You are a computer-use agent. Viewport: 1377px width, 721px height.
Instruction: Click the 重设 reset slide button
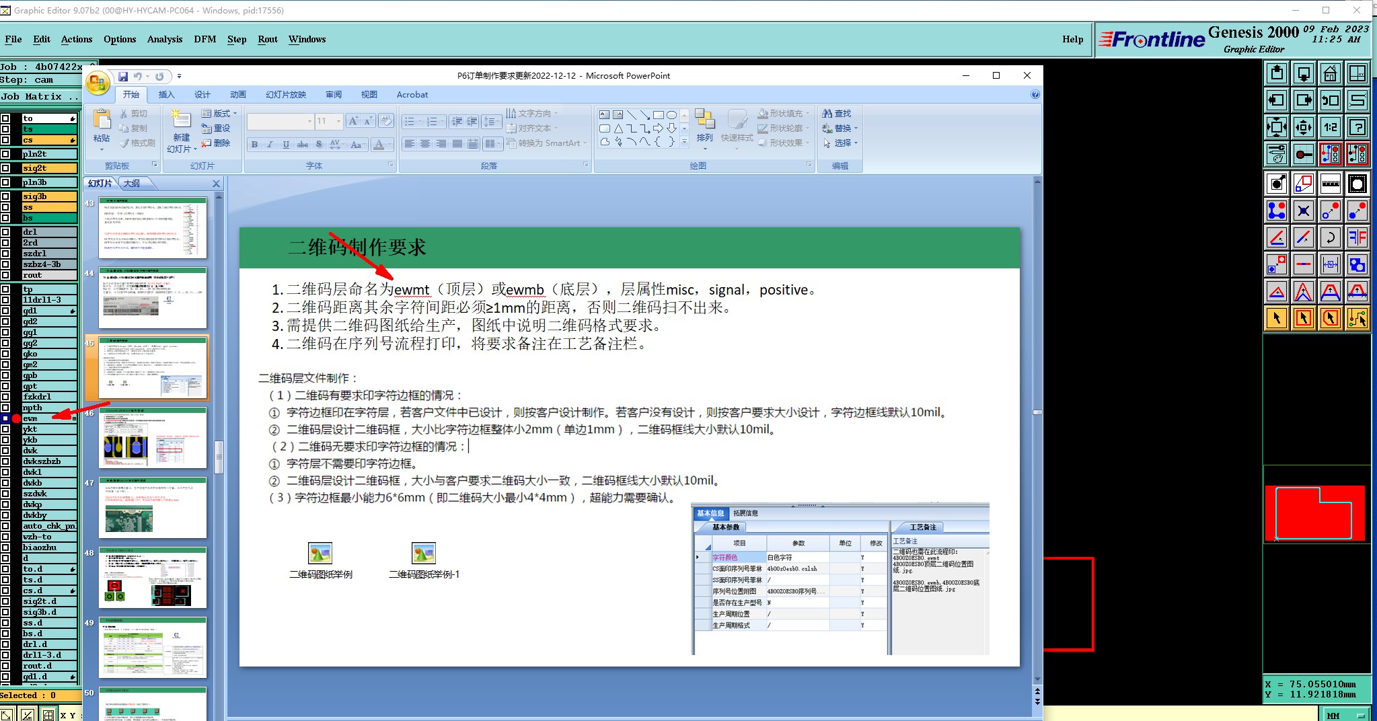(216, 128)
